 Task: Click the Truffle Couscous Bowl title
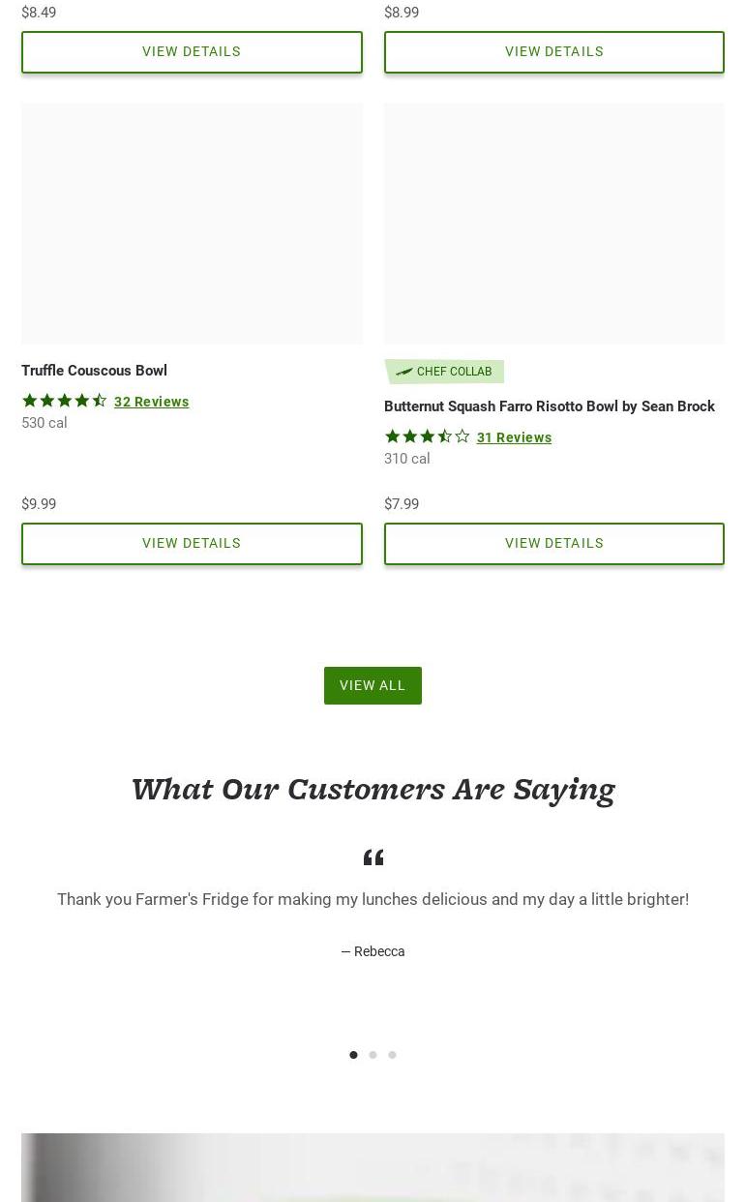[x=94, y=371]
